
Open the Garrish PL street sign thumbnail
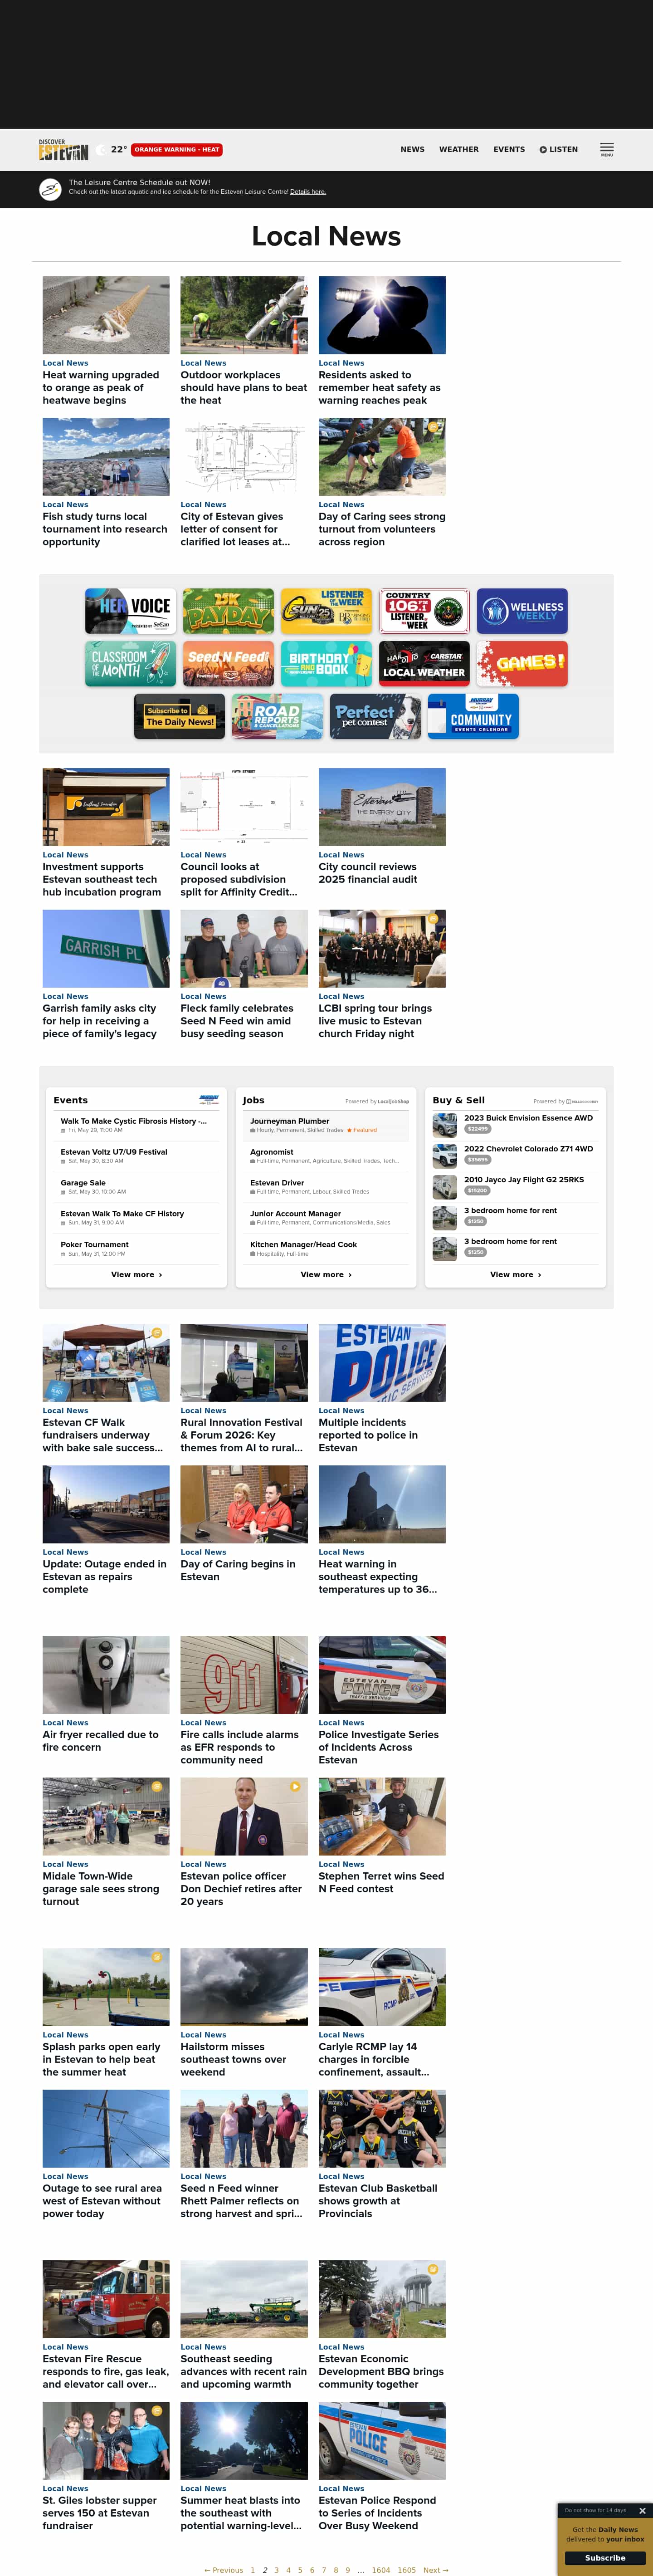coord(106,949)
